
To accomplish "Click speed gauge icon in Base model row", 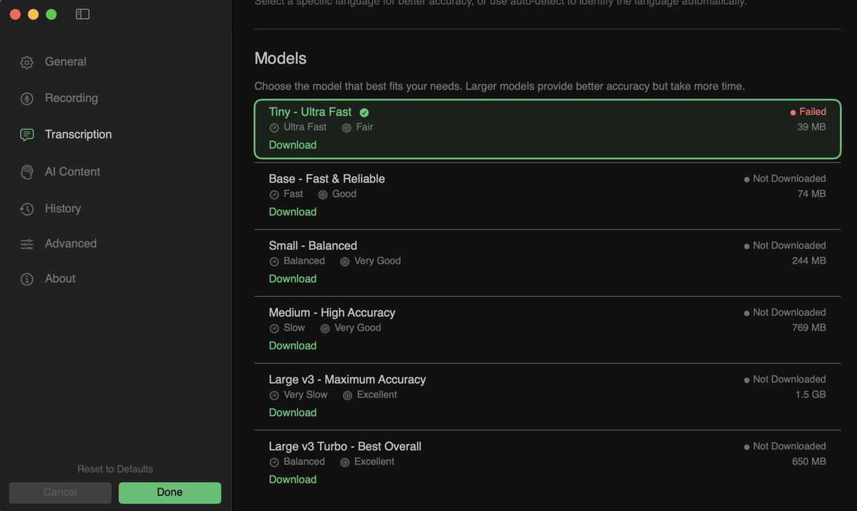I will 274,195.
